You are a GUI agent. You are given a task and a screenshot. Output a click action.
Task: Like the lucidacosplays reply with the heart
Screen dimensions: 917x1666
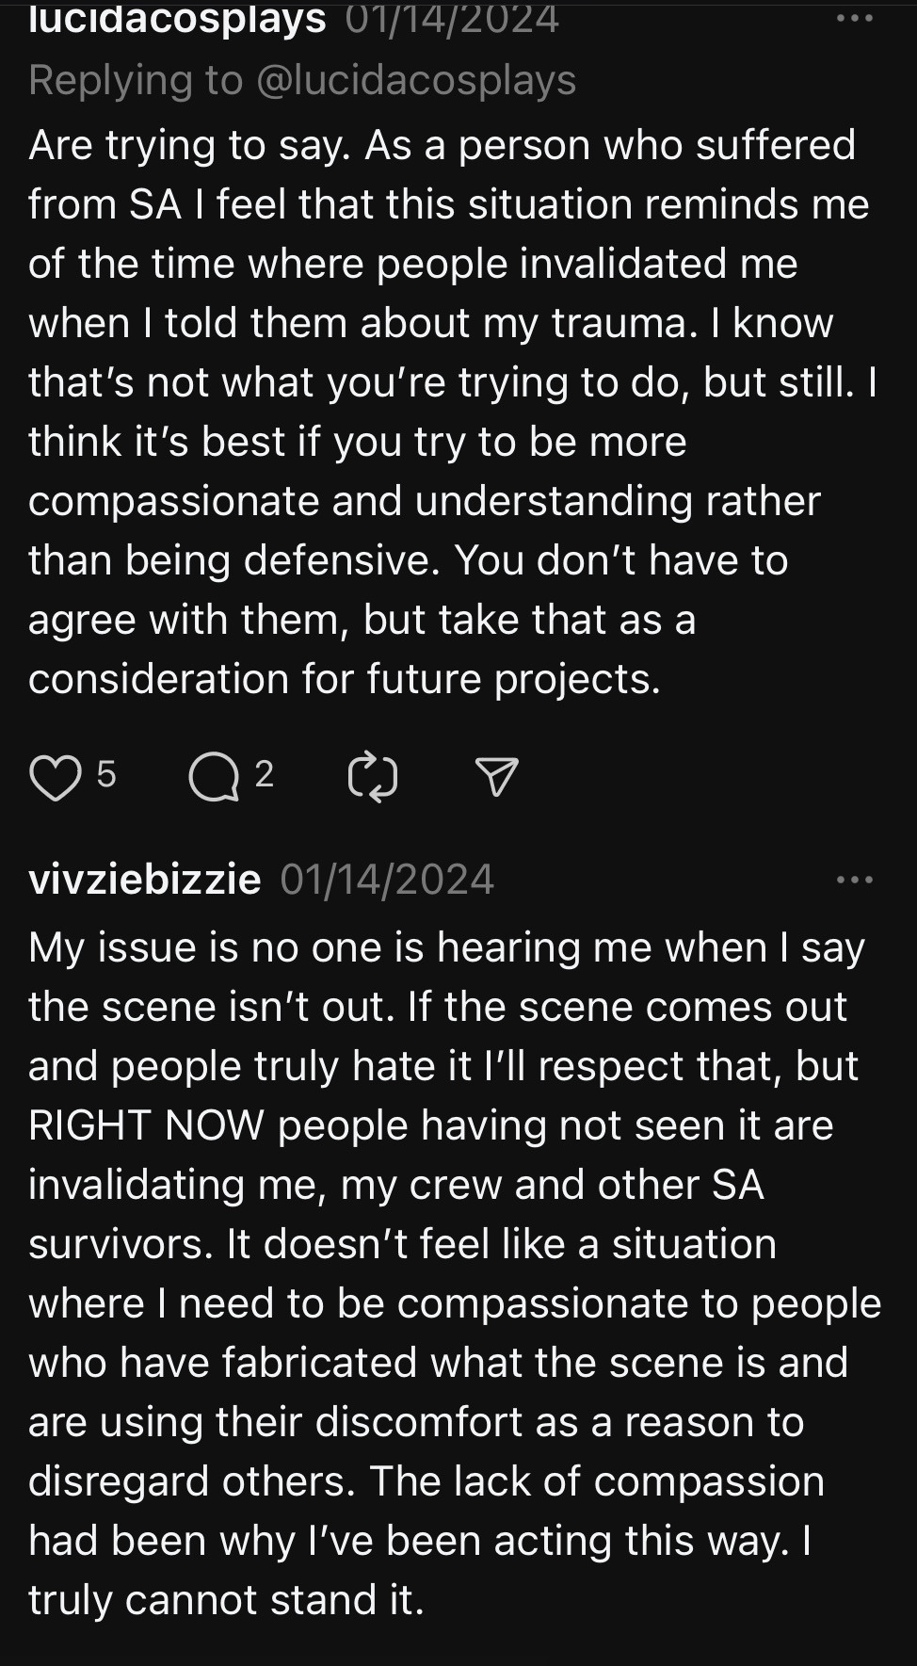[56, 778]
